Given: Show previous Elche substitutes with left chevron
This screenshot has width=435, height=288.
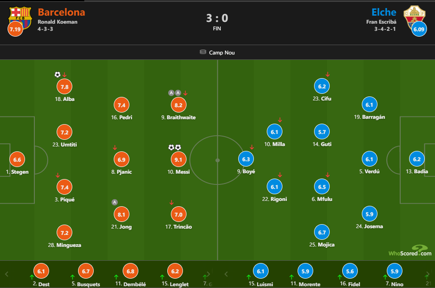Looking at the screenshot, I should [226, 274].
